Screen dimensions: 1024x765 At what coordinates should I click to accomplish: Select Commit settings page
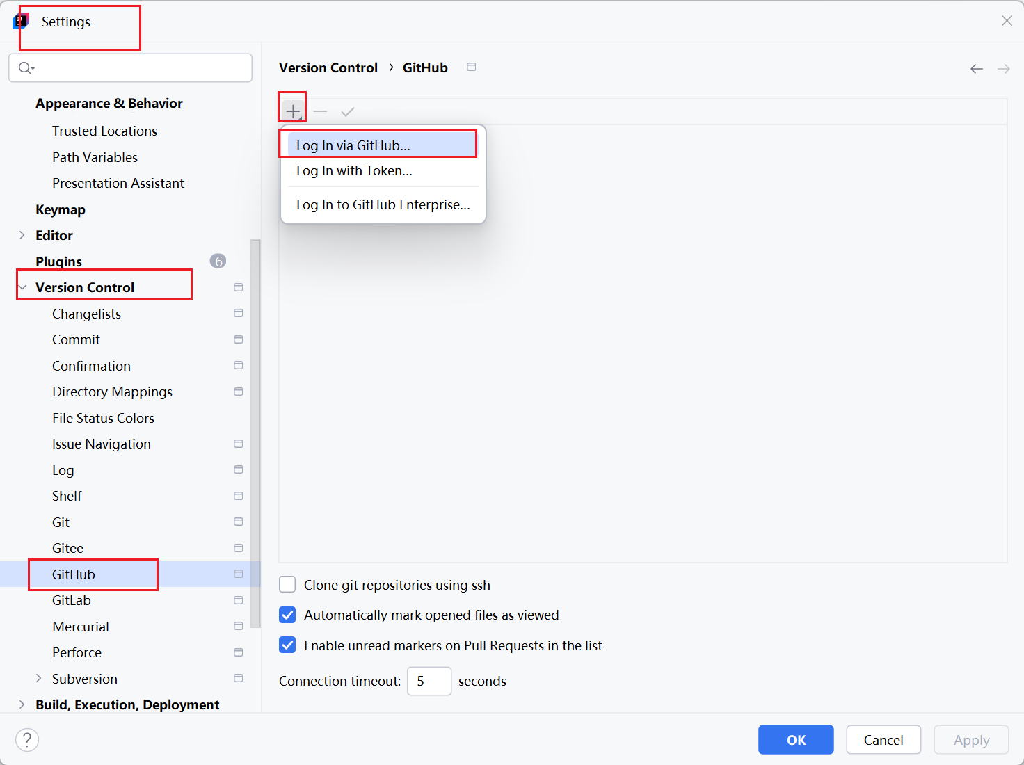[76, 339]
